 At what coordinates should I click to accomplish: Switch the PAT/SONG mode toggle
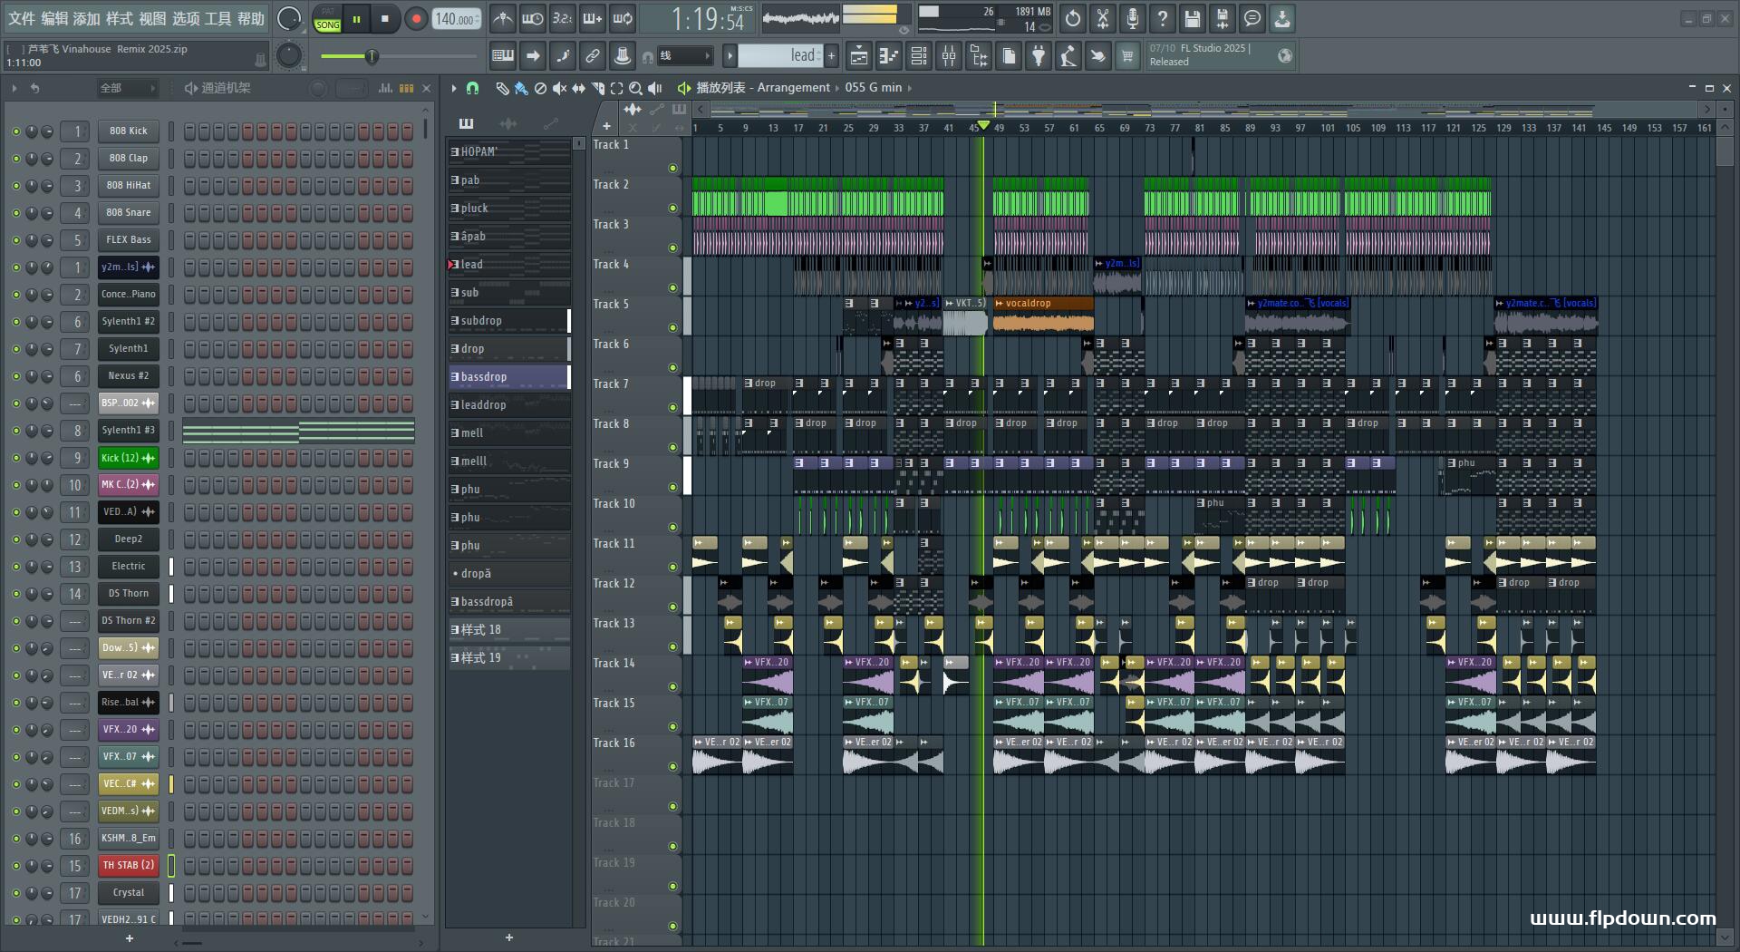(x=328, y=19)
